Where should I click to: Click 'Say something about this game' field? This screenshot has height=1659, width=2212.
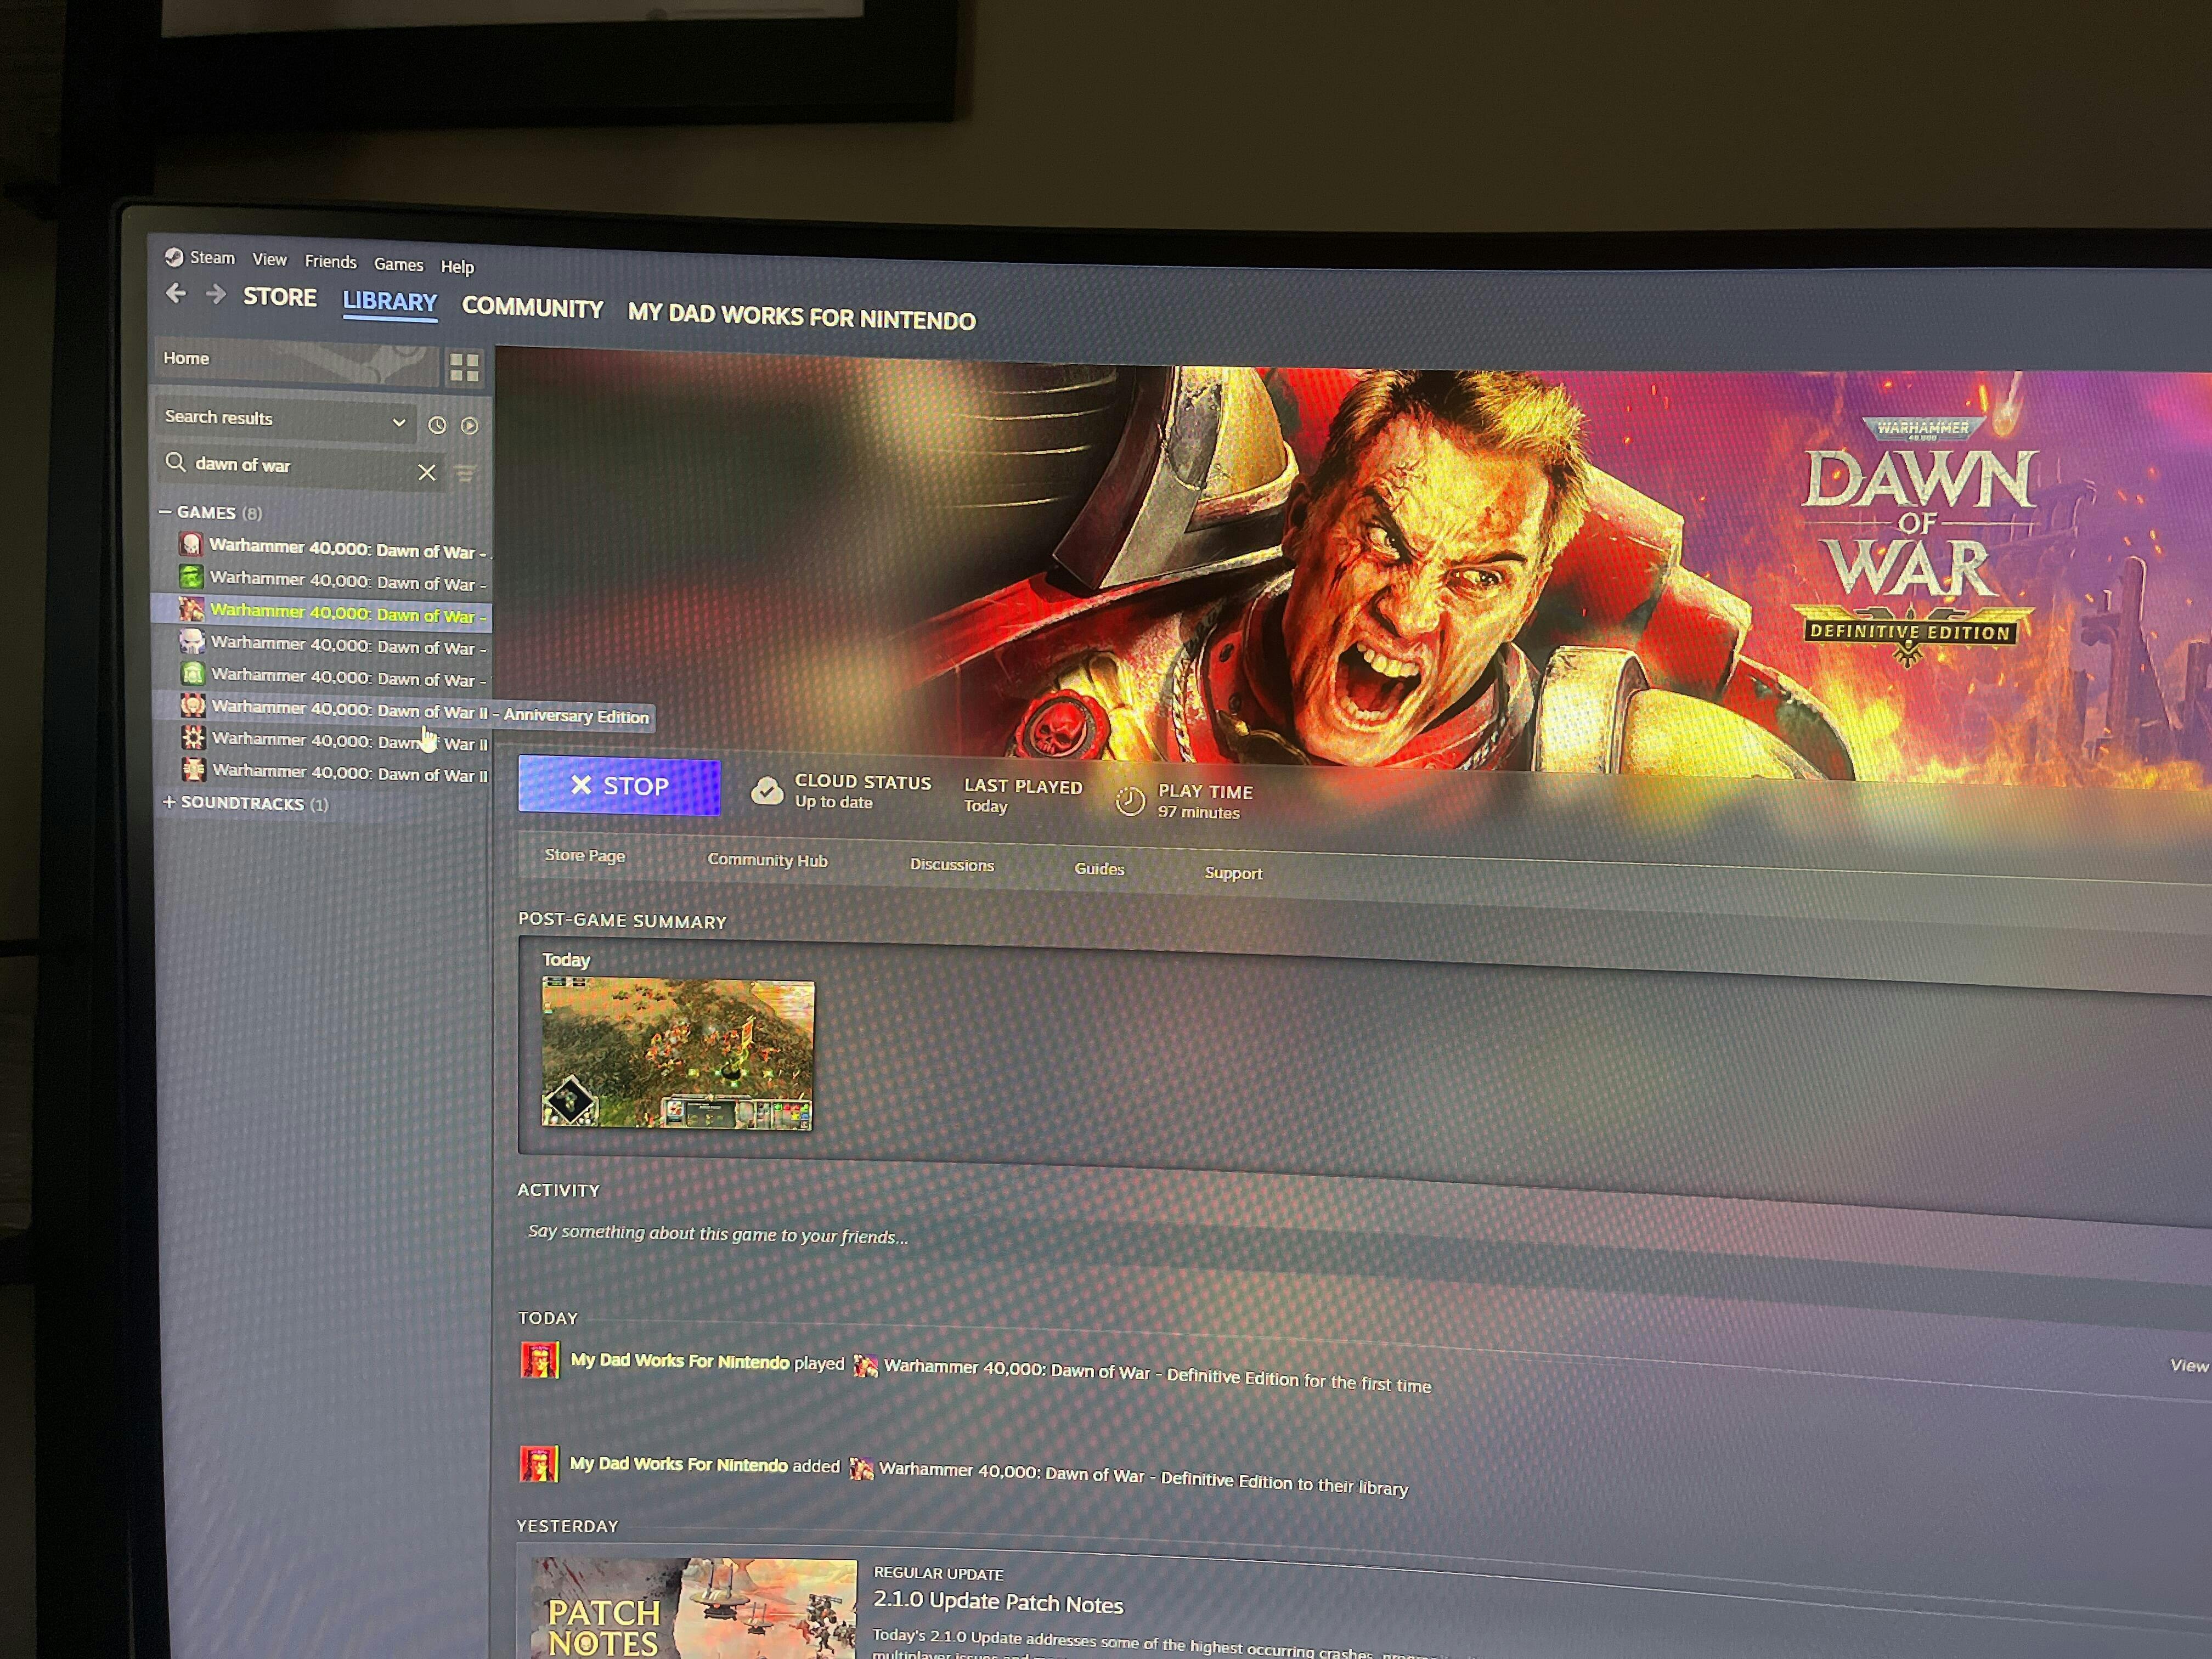[718, 1234]
